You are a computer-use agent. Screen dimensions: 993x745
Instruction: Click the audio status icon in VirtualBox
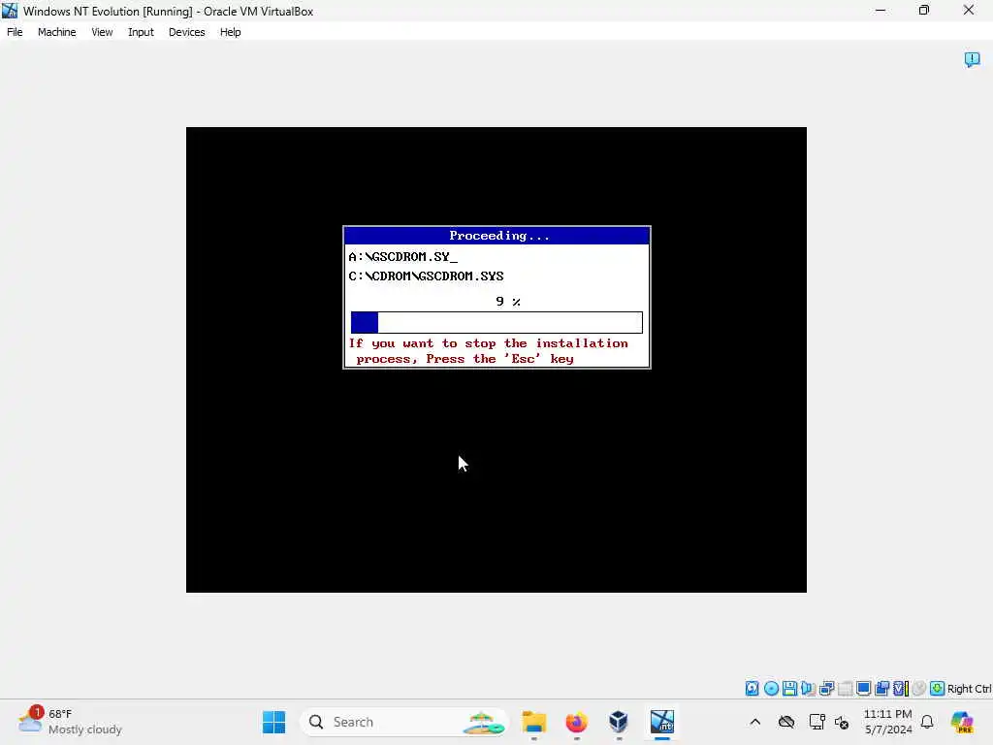pyautogui.click(x=808, y=689)
